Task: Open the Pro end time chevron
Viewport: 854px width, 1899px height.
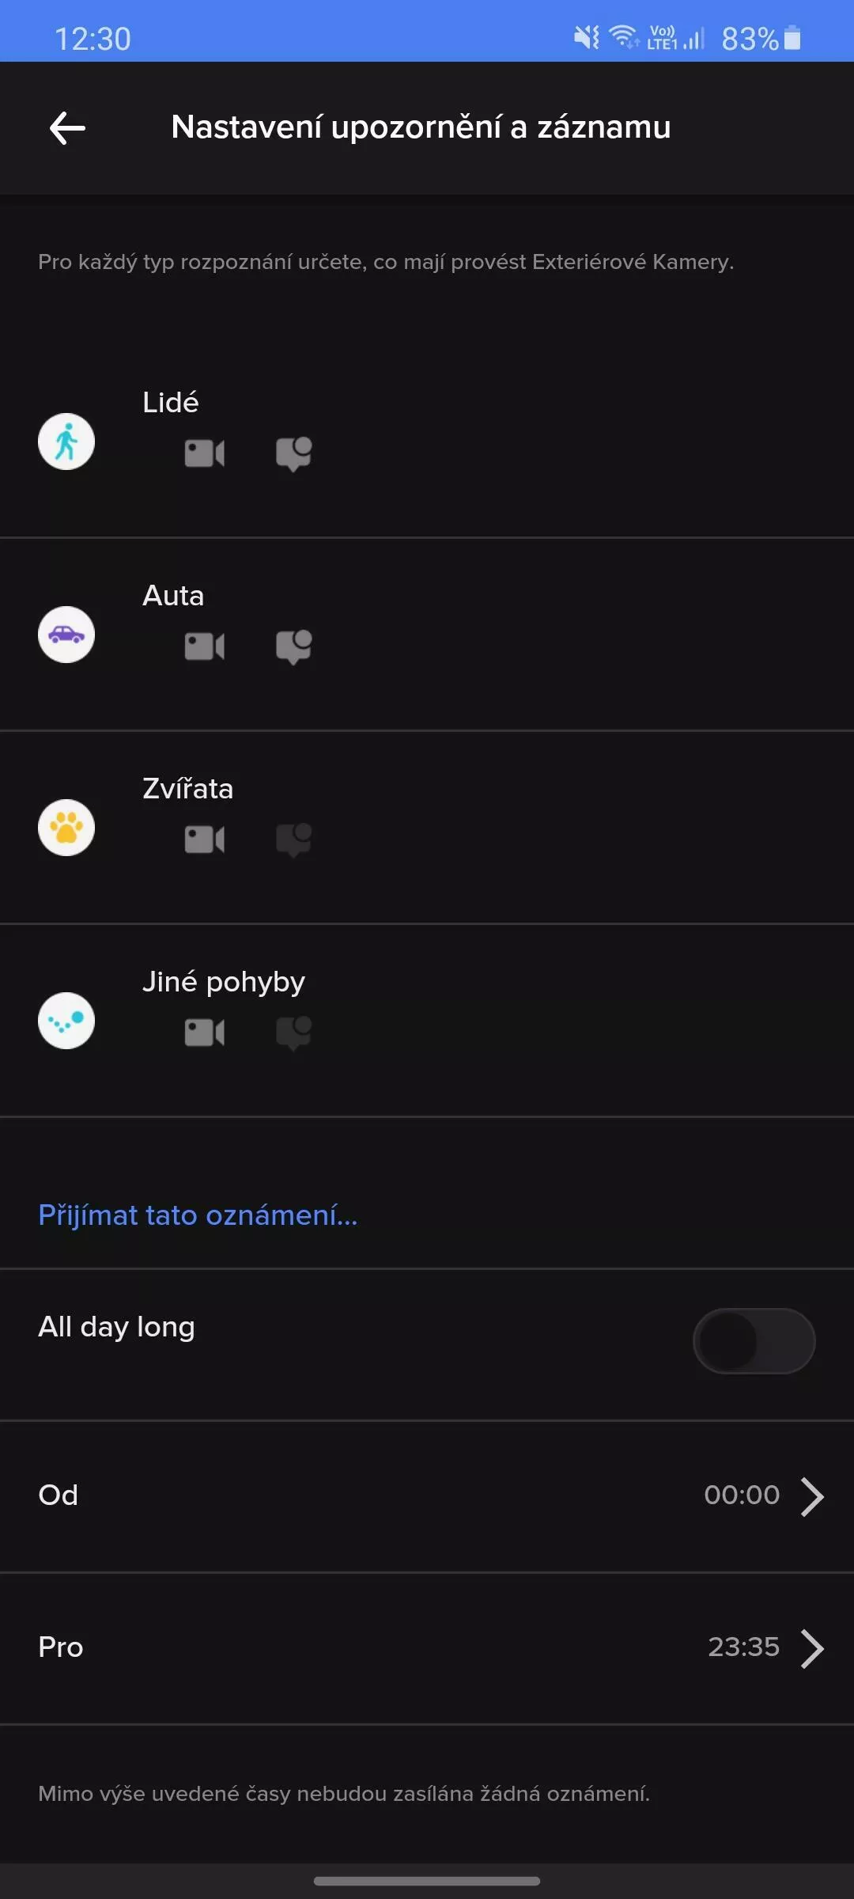Action: pyautogui.click(x=812, y=1648)
